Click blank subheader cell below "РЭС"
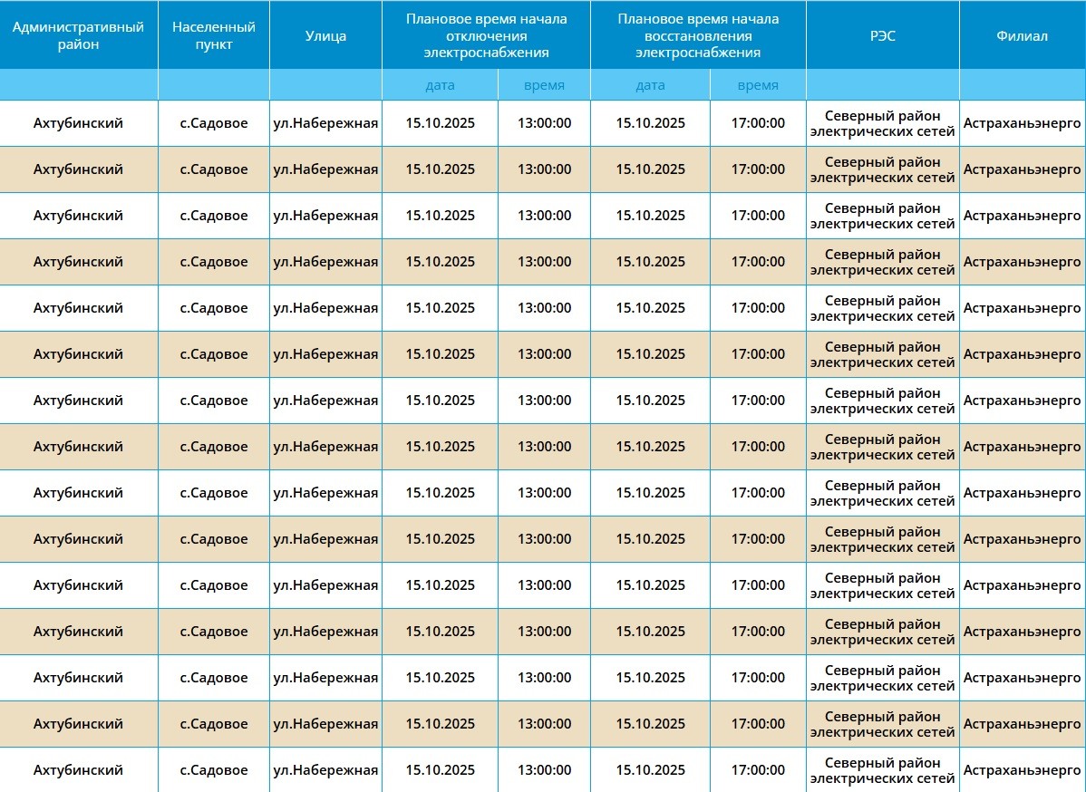 (882, 85)
